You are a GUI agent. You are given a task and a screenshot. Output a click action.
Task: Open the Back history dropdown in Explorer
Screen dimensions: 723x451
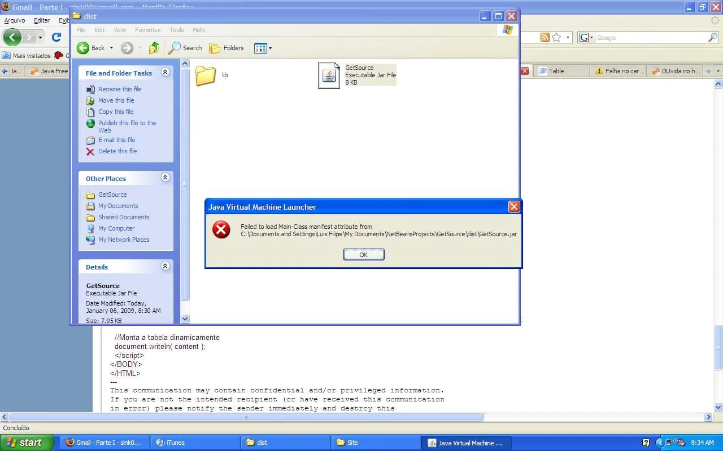pyautogui.click(x=111, y=48)
